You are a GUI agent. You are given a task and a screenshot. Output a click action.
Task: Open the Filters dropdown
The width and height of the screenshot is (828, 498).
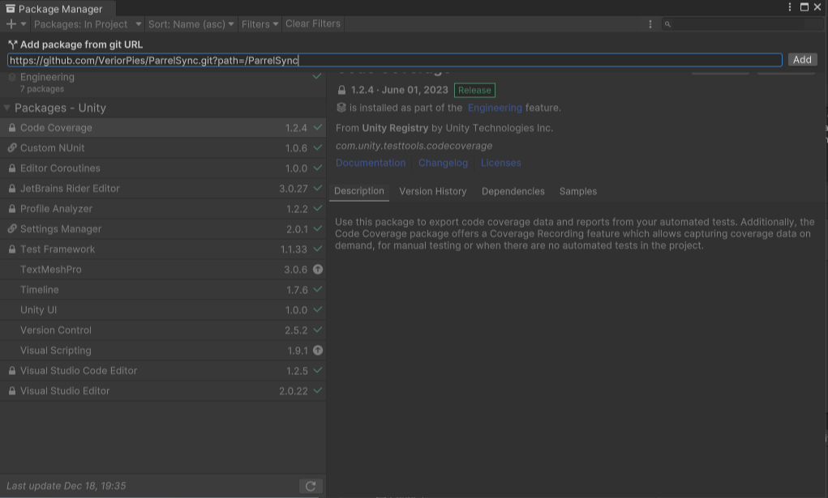click(260, 24)
